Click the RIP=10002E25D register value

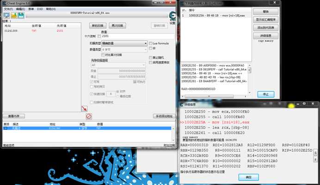pyautogui.click(x=297, y=150)
